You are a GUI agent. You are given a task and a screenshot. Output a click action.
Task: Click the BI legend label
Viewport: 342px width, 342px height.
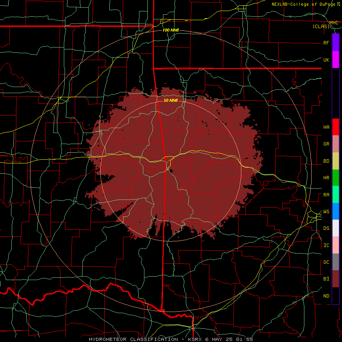pyautogui.click(x=326, y=279)
